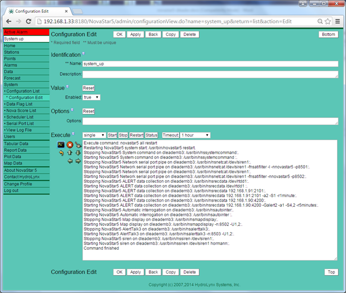Open Alarms in sidebar menu

pyautogui.click(x=26, y=65)
